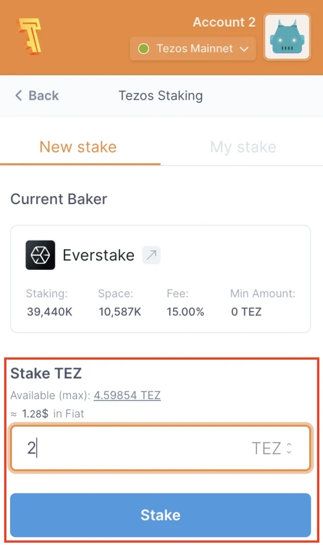Click the green network status dot
This screenshot has width=323, height=545.
coord(143,49)
